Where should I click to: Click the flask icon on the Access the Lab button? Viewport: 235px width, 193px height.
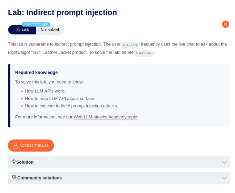[x=16, y=145]
